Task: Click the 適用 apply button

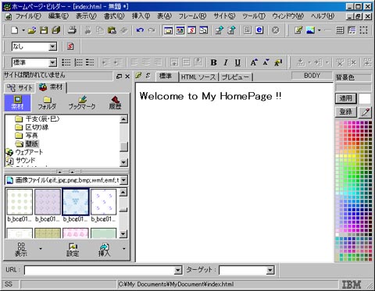Action: click(346, 98)
